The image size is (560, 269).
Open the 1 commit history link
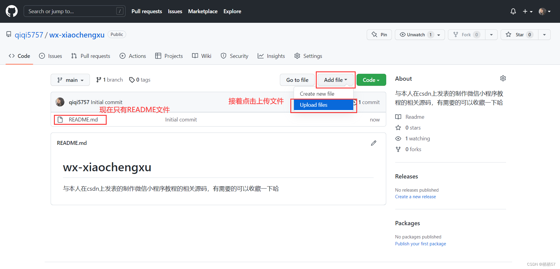click(x=366, y=102)
